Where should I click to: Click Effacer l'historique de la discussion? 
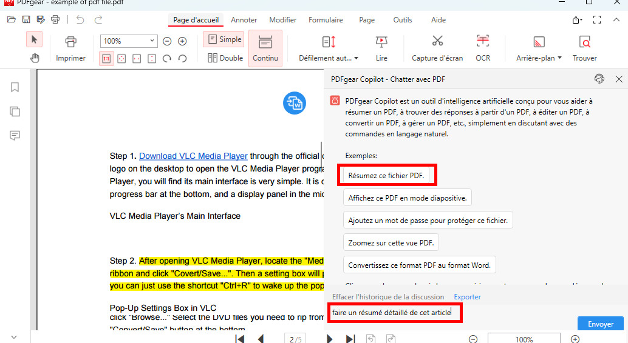388,296
